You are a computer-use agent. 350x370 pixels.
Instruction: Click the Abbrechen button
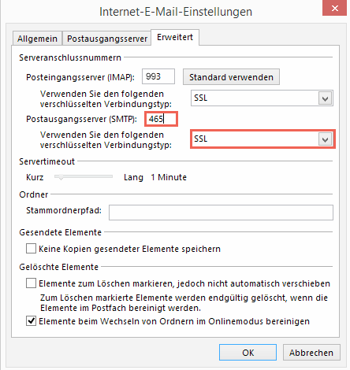tap(311, 353)
